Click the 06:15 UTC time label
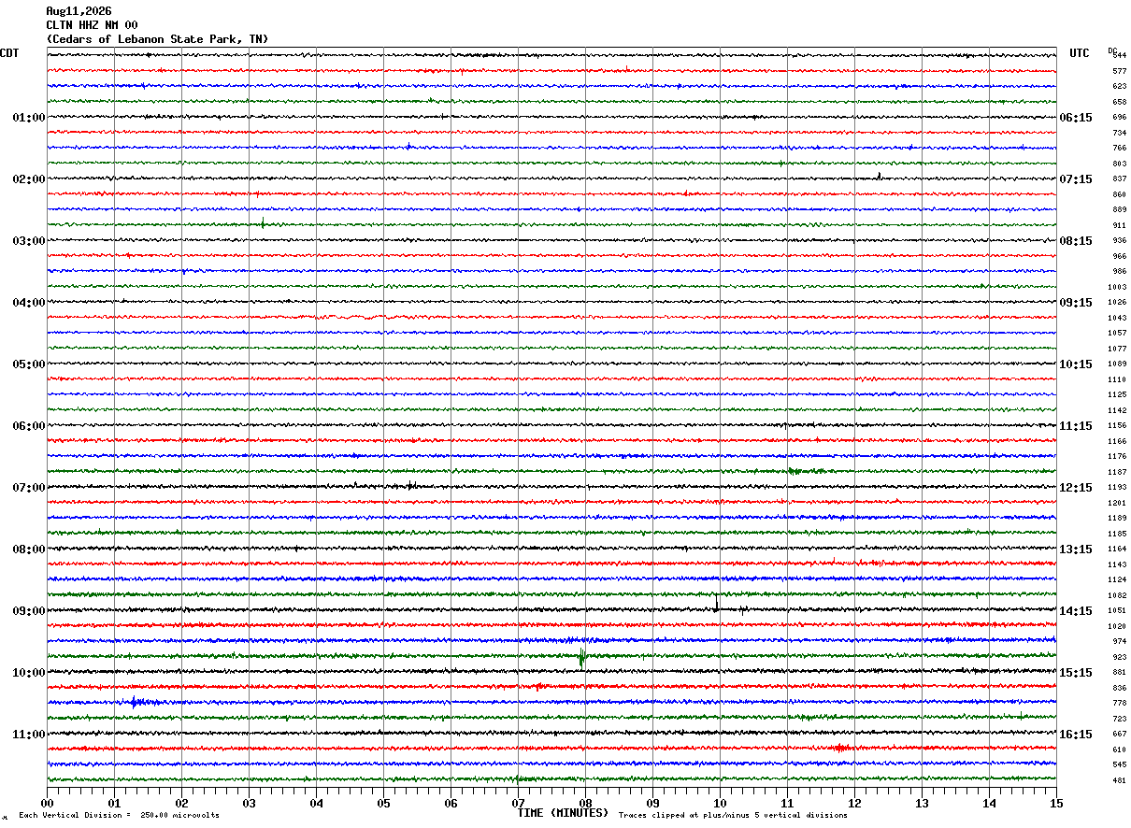 1076,118
